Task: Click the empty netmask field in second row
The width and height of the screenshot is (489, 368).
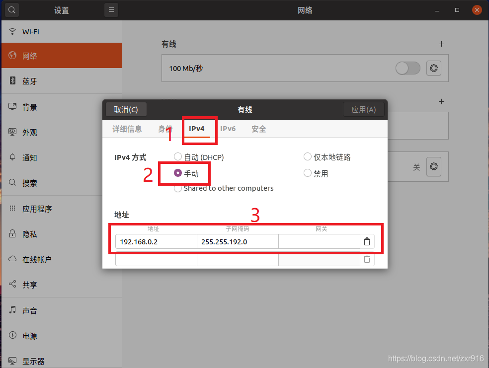Action: pos(238,260)
